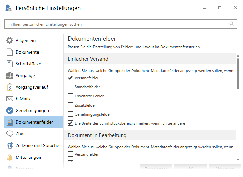This screenshot has width=243, height=177.
Task: Click the search magnifier icon
Action: point(232,24)
